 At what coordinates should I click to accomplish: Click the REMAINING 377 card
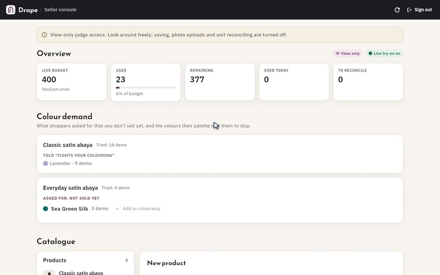(220, 82)
